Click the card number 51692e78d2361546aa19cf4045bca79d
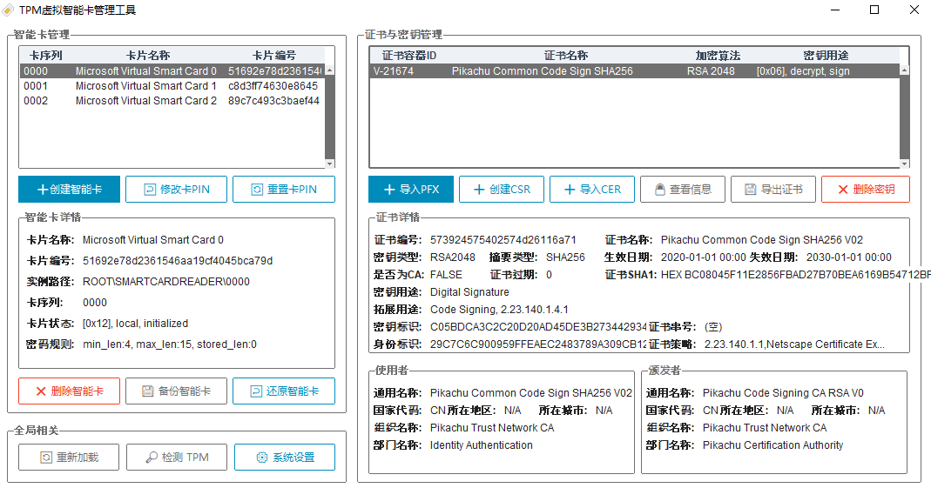The image size is (931, 488). click(x=178, y=261)
